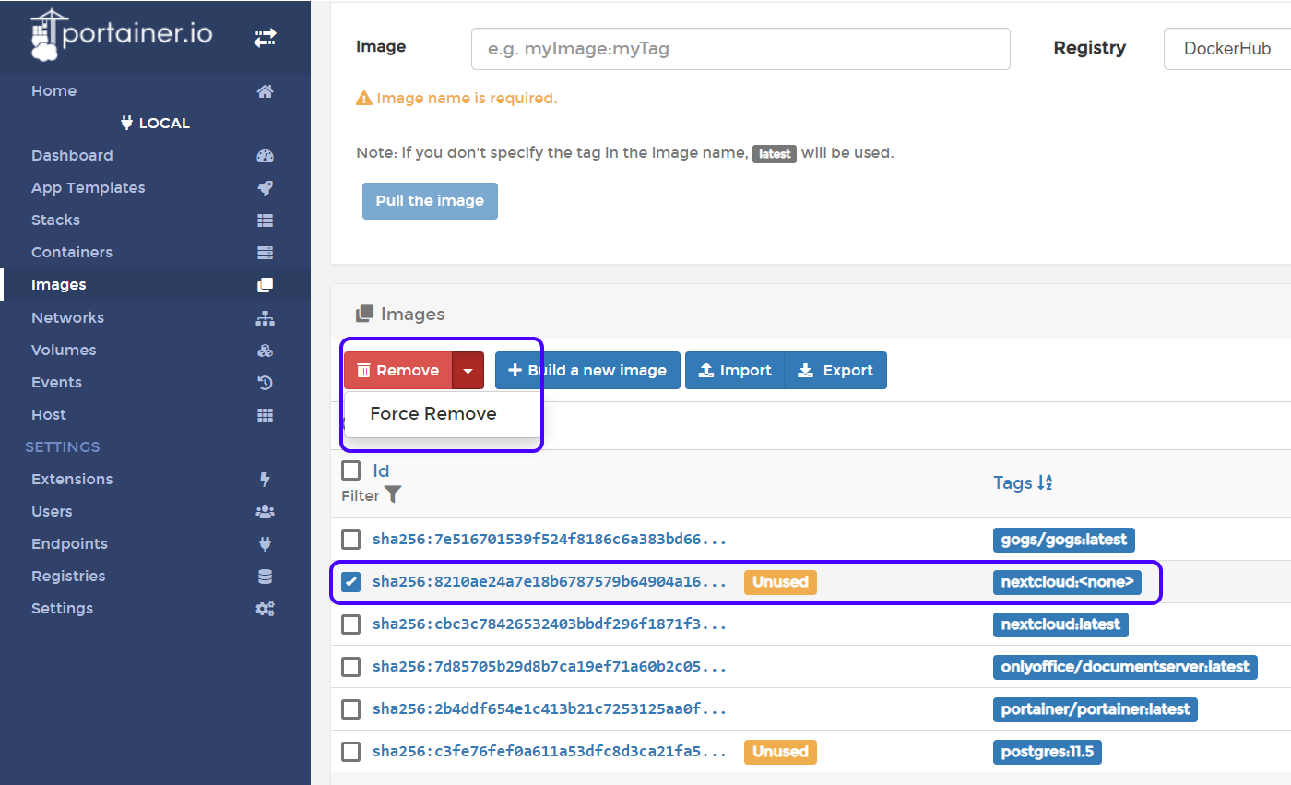The image size is (1291, 785).
Task: Open the sha256:8210ae24a7e1 image link
Action: (x=550, y=582)
